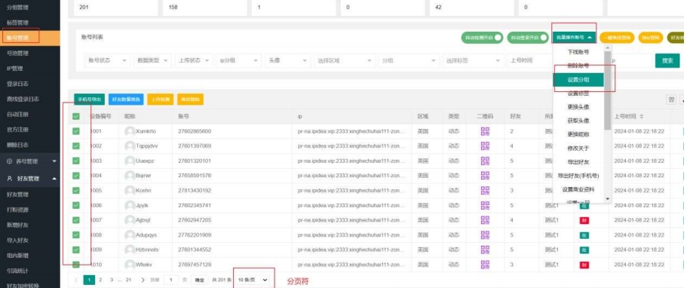Select 更换头像 from batch menu
The height and width of the screenshot is (288, 687).
point(578,107)
